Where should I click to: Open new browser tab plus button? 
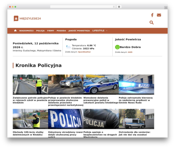tap(166, 8)
